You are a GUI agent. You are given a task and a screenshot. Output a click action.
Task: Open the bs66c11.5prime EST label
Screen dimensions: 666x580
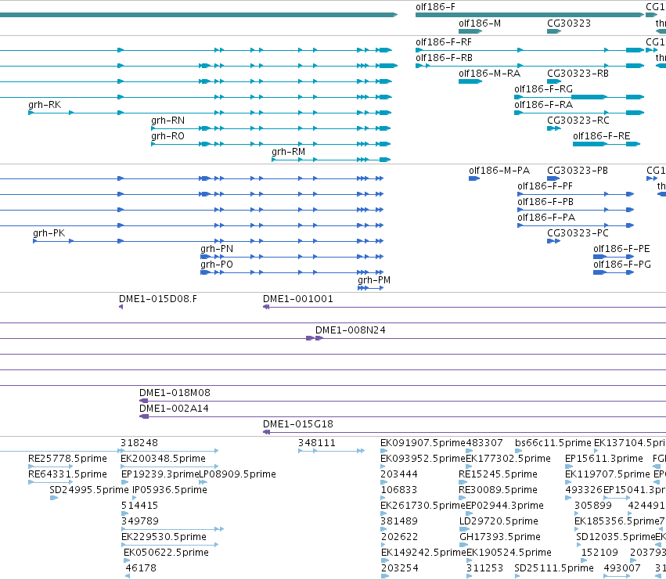click(x=553, y=443)
